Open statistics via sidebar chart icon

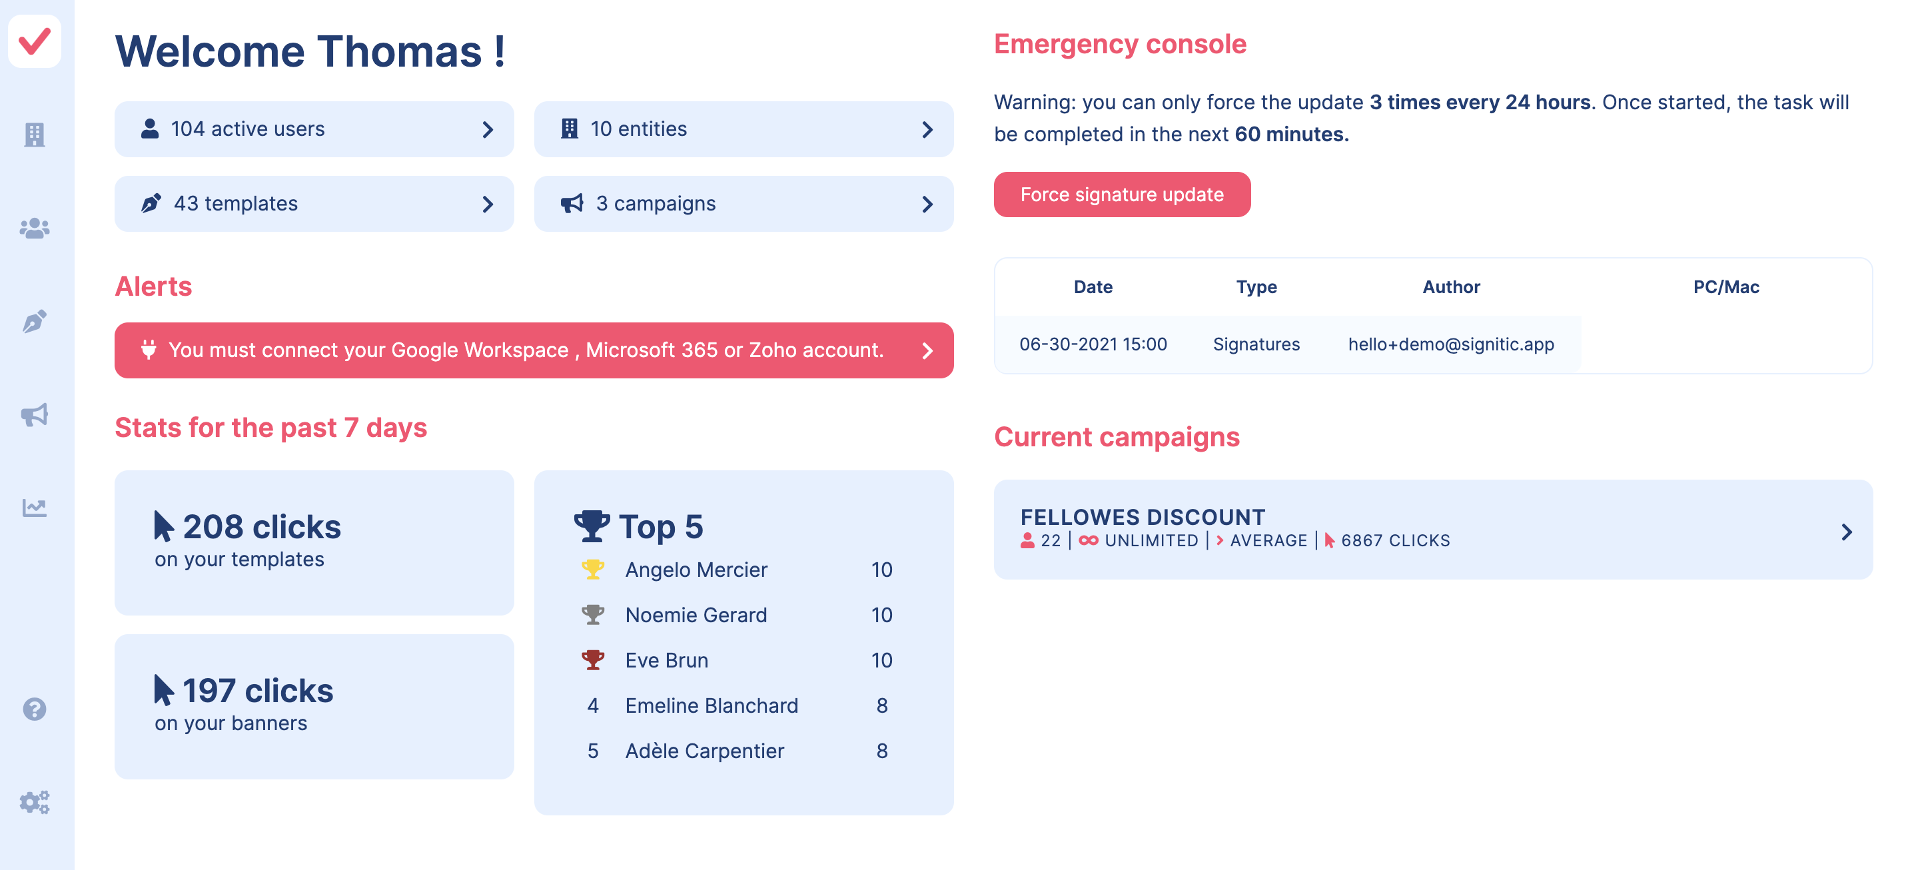pos(35,508)
